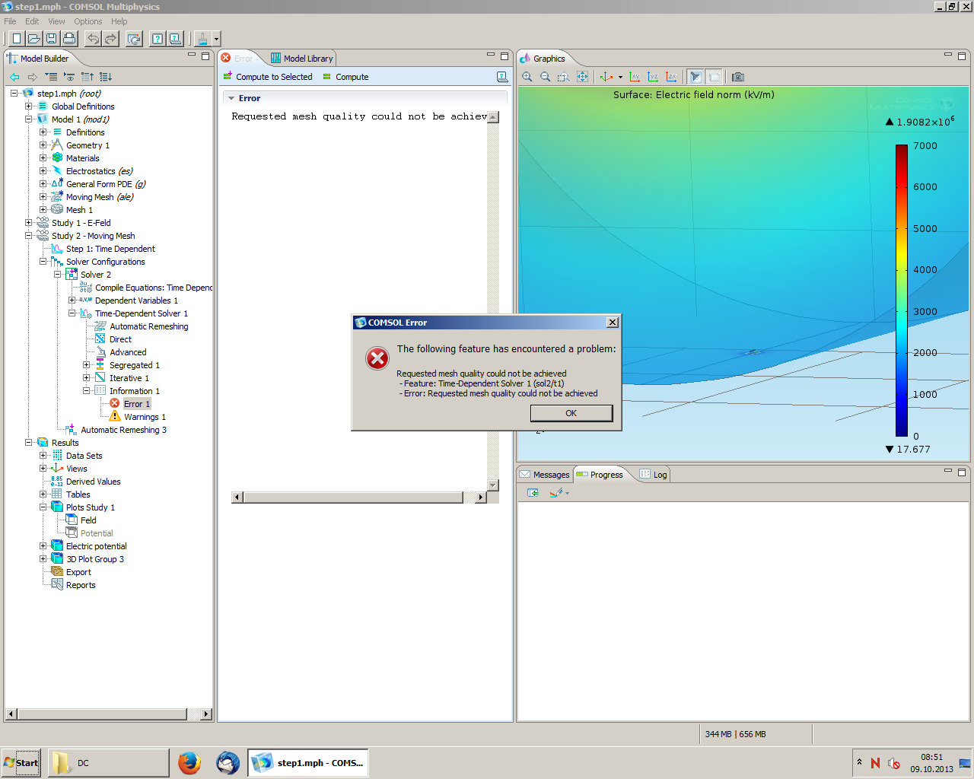This screenshot has width=974, height=779.
Task: Expand the Electric potential plot group
Action: (43, 546)
